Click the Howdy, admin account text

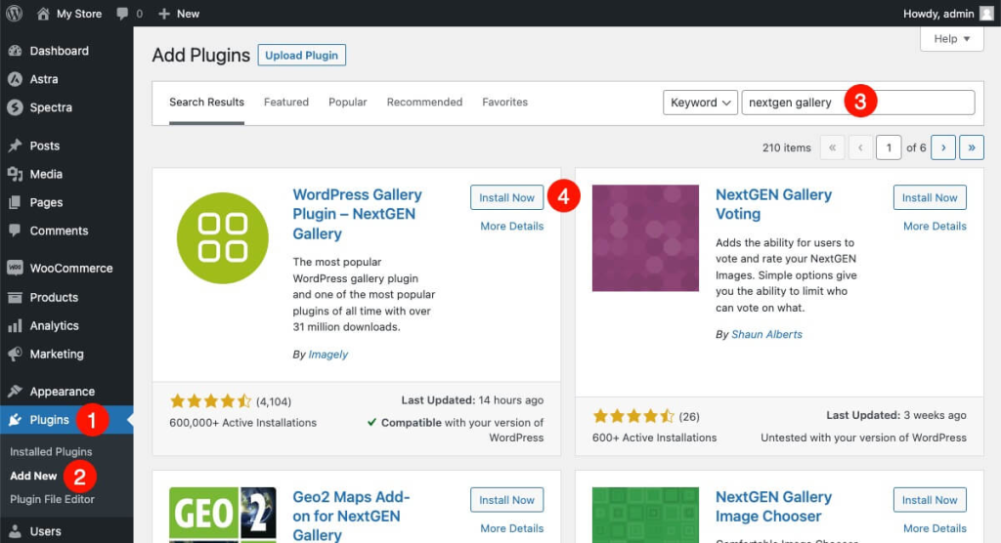938,14
